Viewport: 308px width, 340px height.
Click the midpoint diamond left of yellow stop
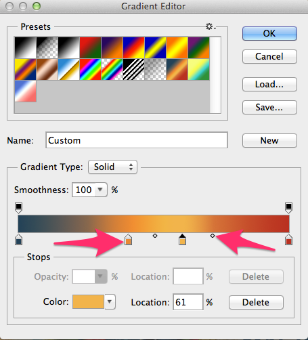tap(155, 236)
